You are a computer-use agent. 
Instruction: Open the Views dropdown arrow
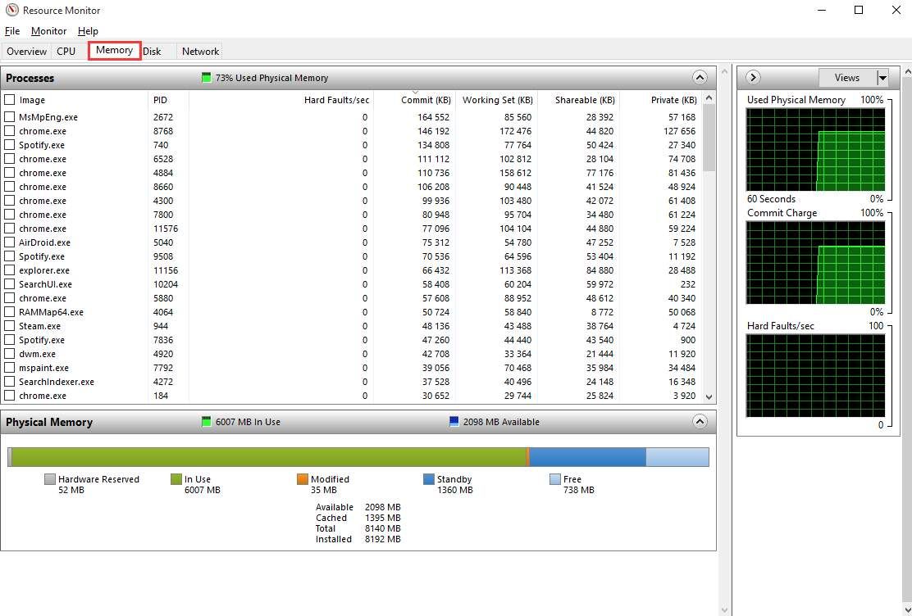point(882,78)
